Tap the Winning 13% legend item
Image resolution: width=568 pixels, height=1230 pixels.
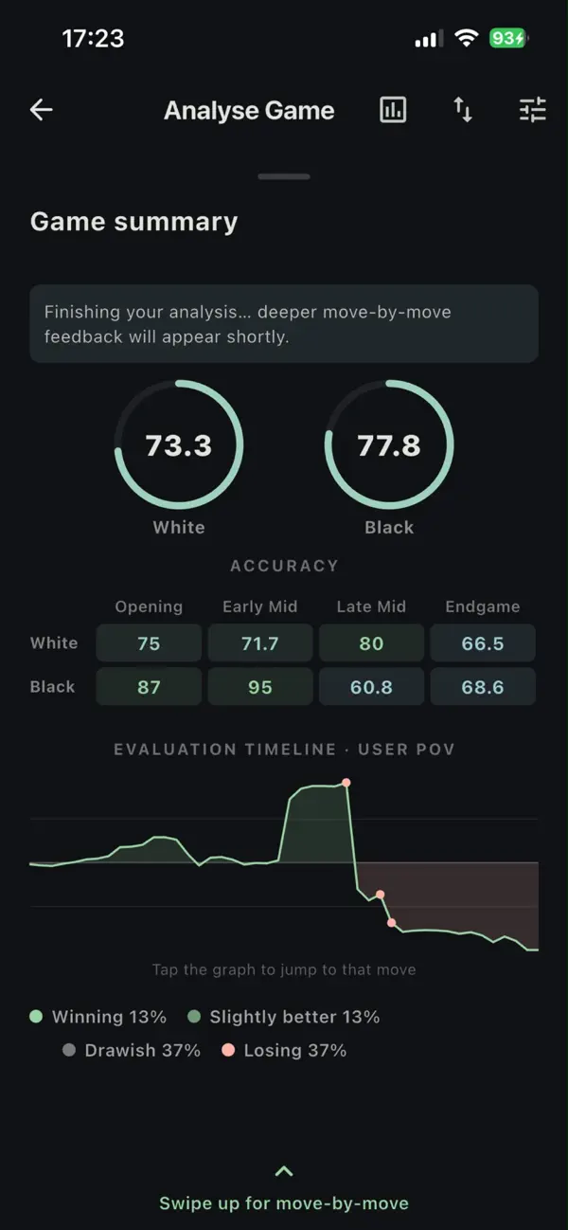tap(98, 1017)
